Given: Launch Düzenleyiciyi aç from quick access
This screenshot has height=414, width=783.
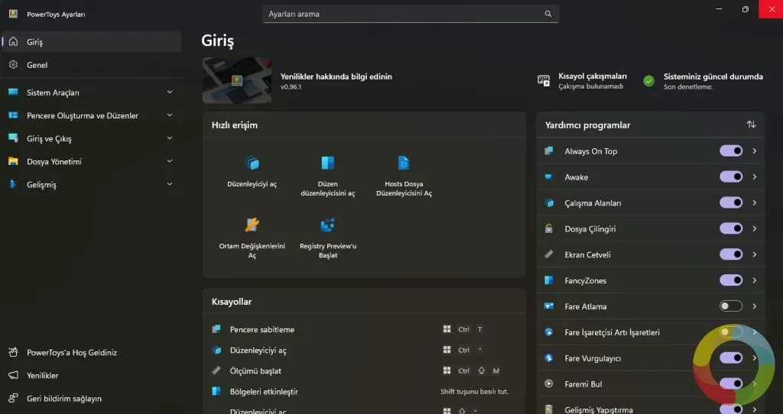Looking at the screenshot, I should (252, 171).
